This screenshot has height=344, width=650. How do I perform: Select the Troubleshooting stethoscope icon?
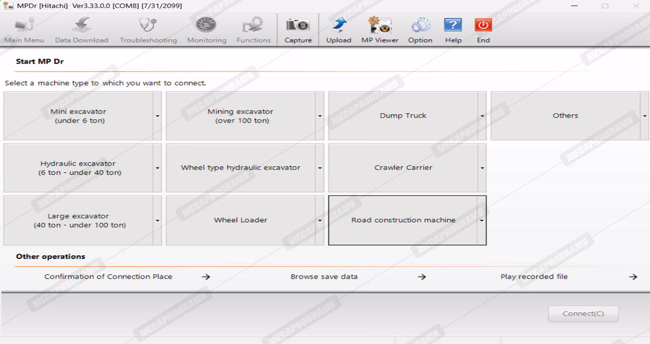148,26
